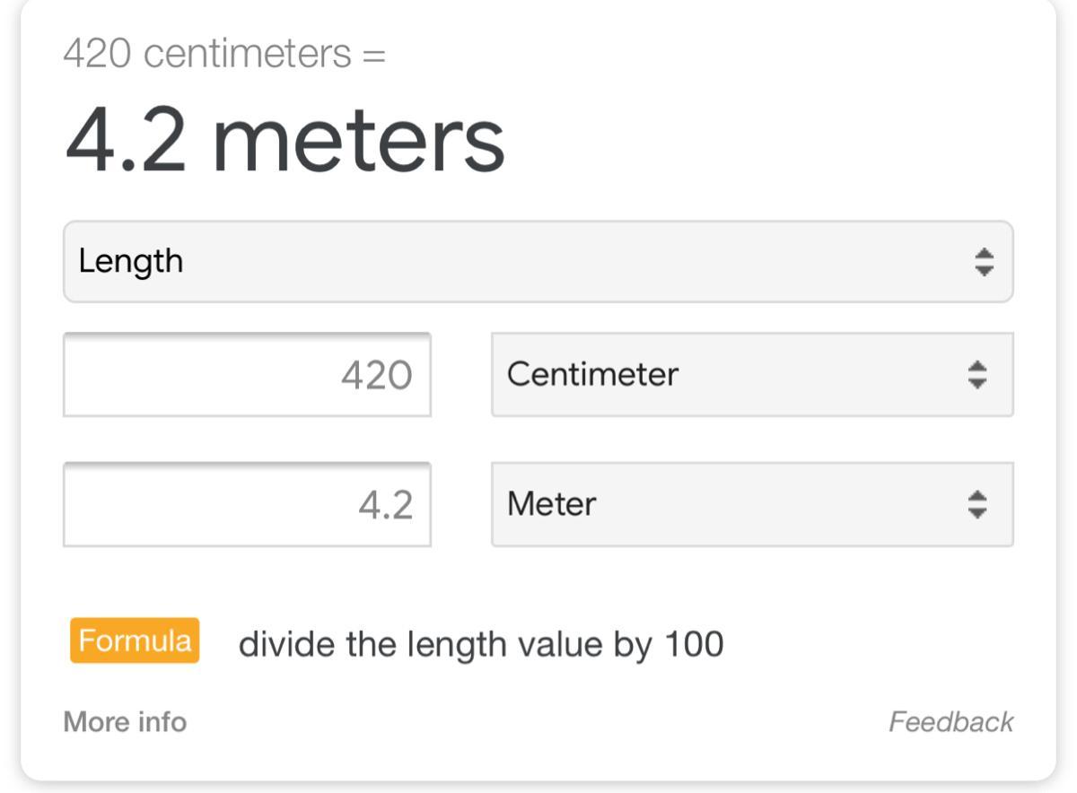
Task: Click the Meter selector's up-down arrow icon
Action: coord(977,504)
